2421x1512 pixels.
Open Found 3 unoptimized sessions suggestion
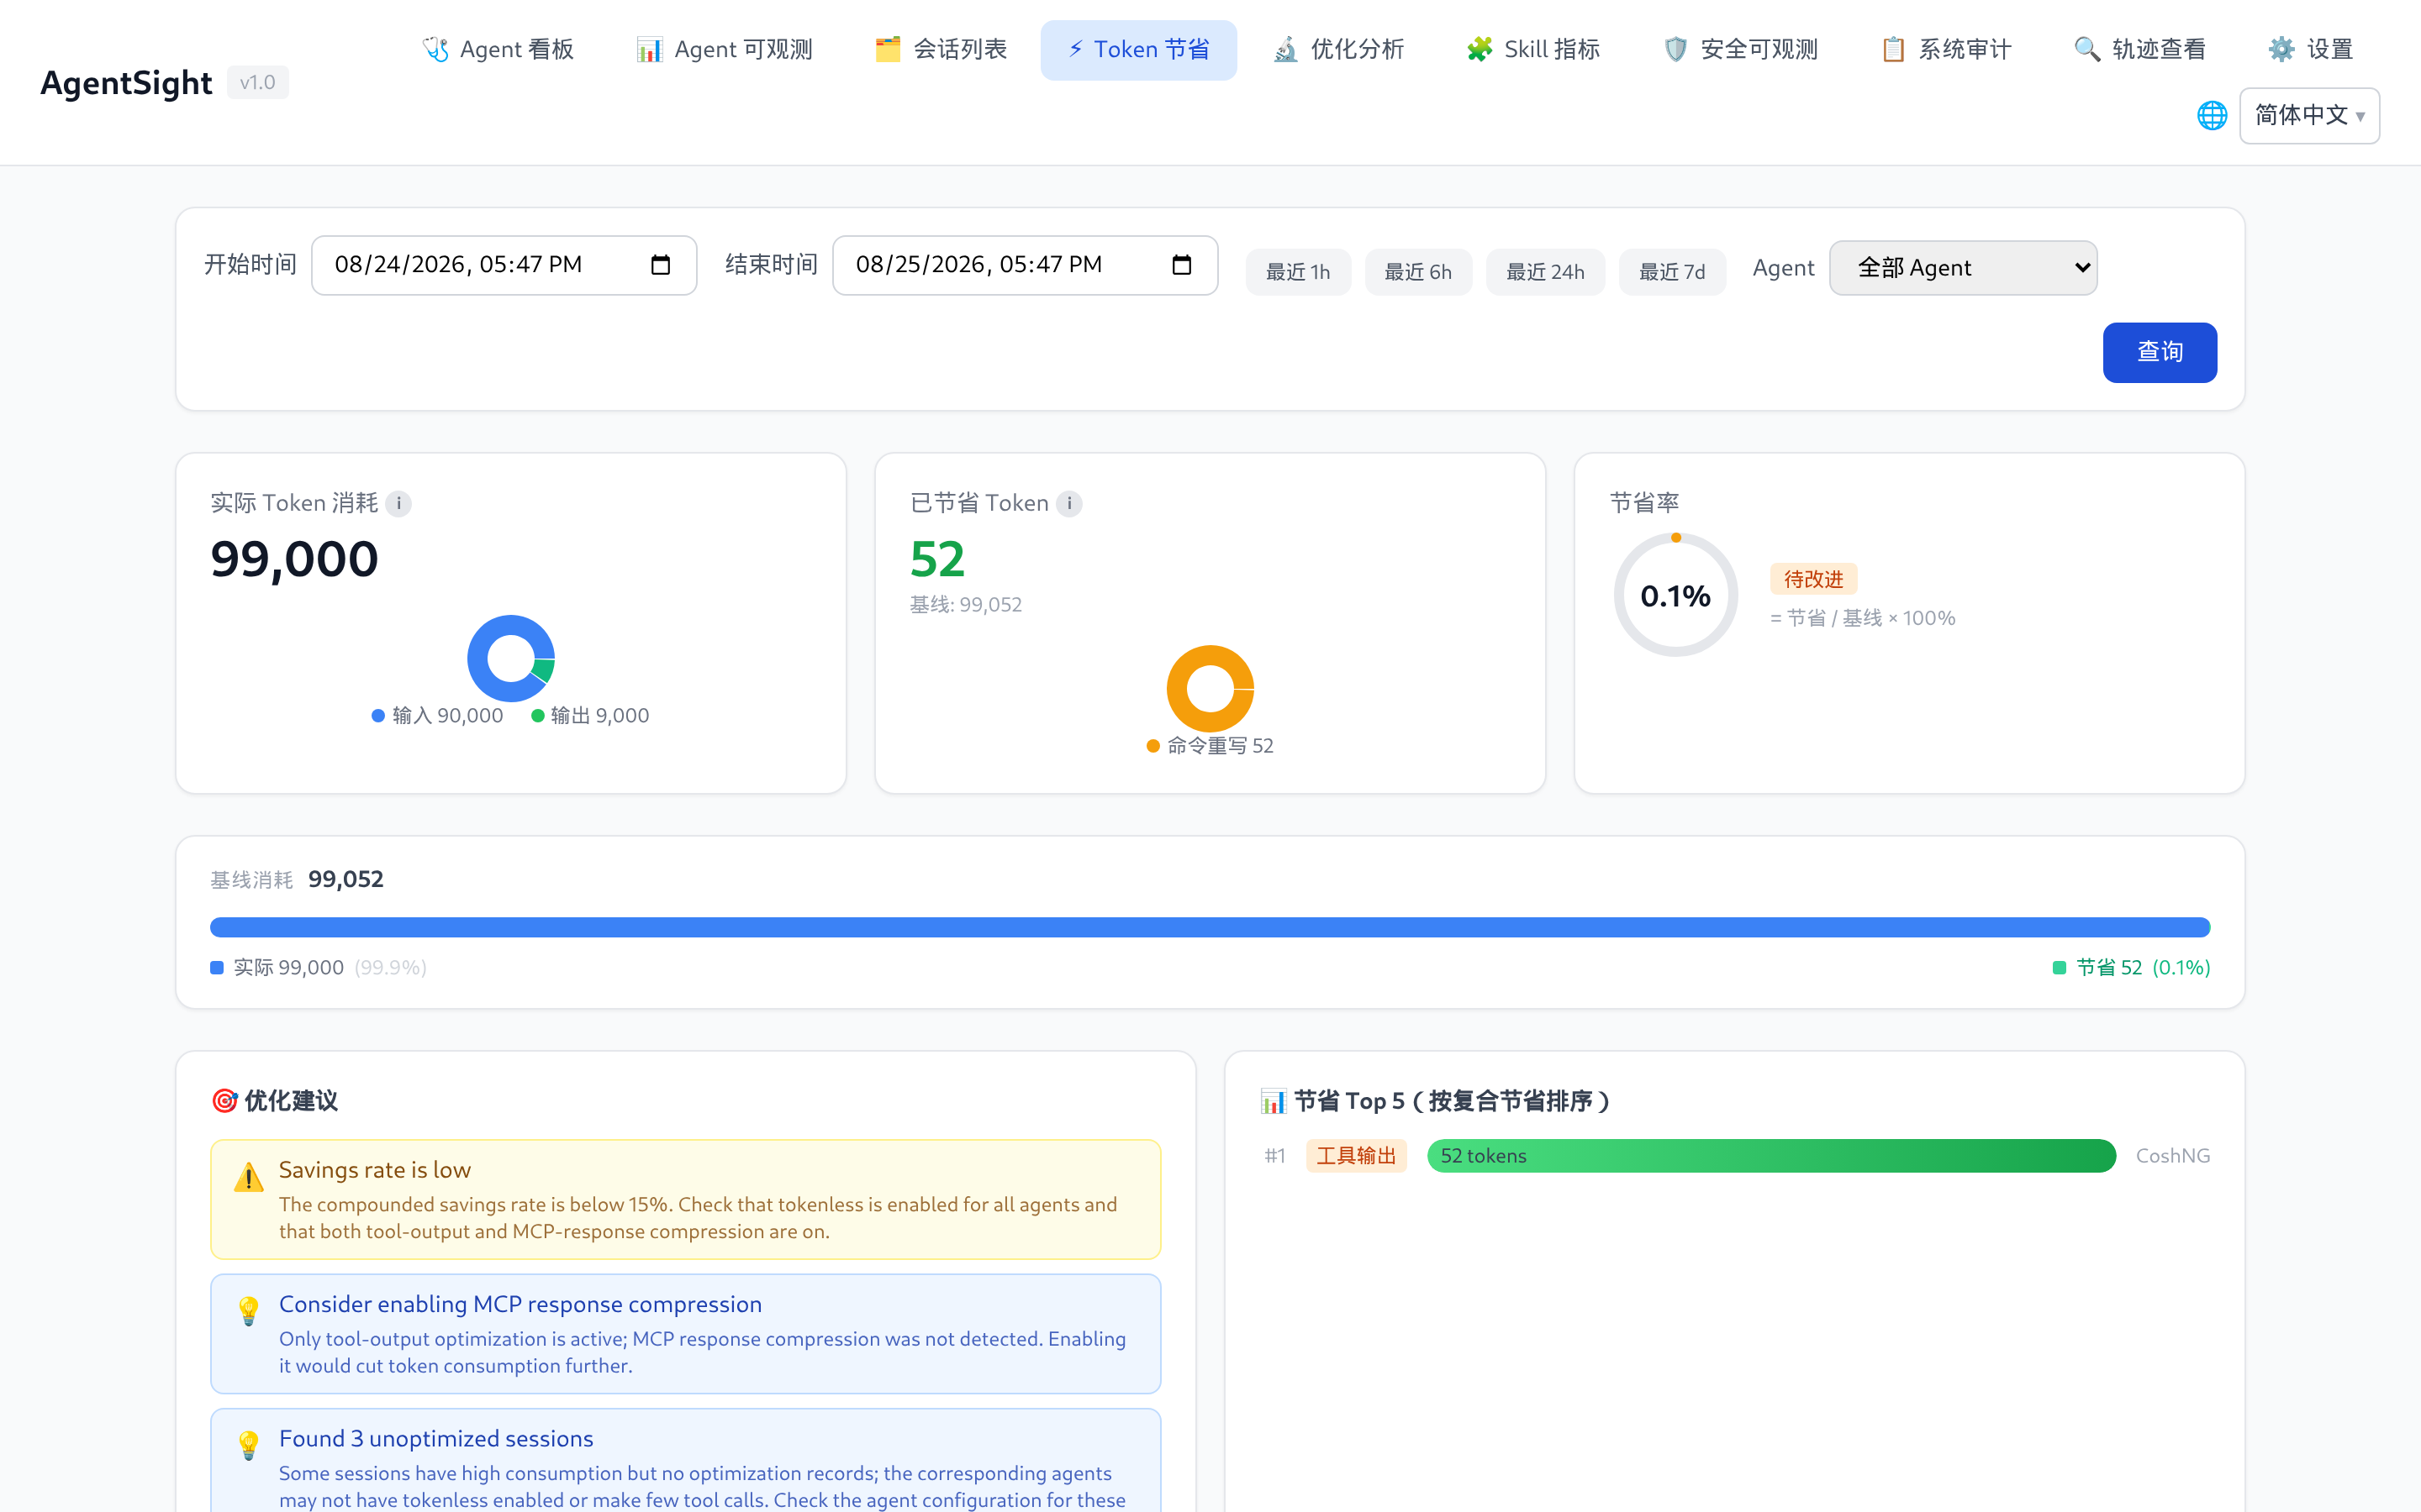685,1461
